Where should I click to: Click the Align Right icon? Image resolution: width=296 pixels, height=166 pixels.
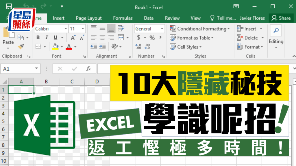tap(111, 38)
